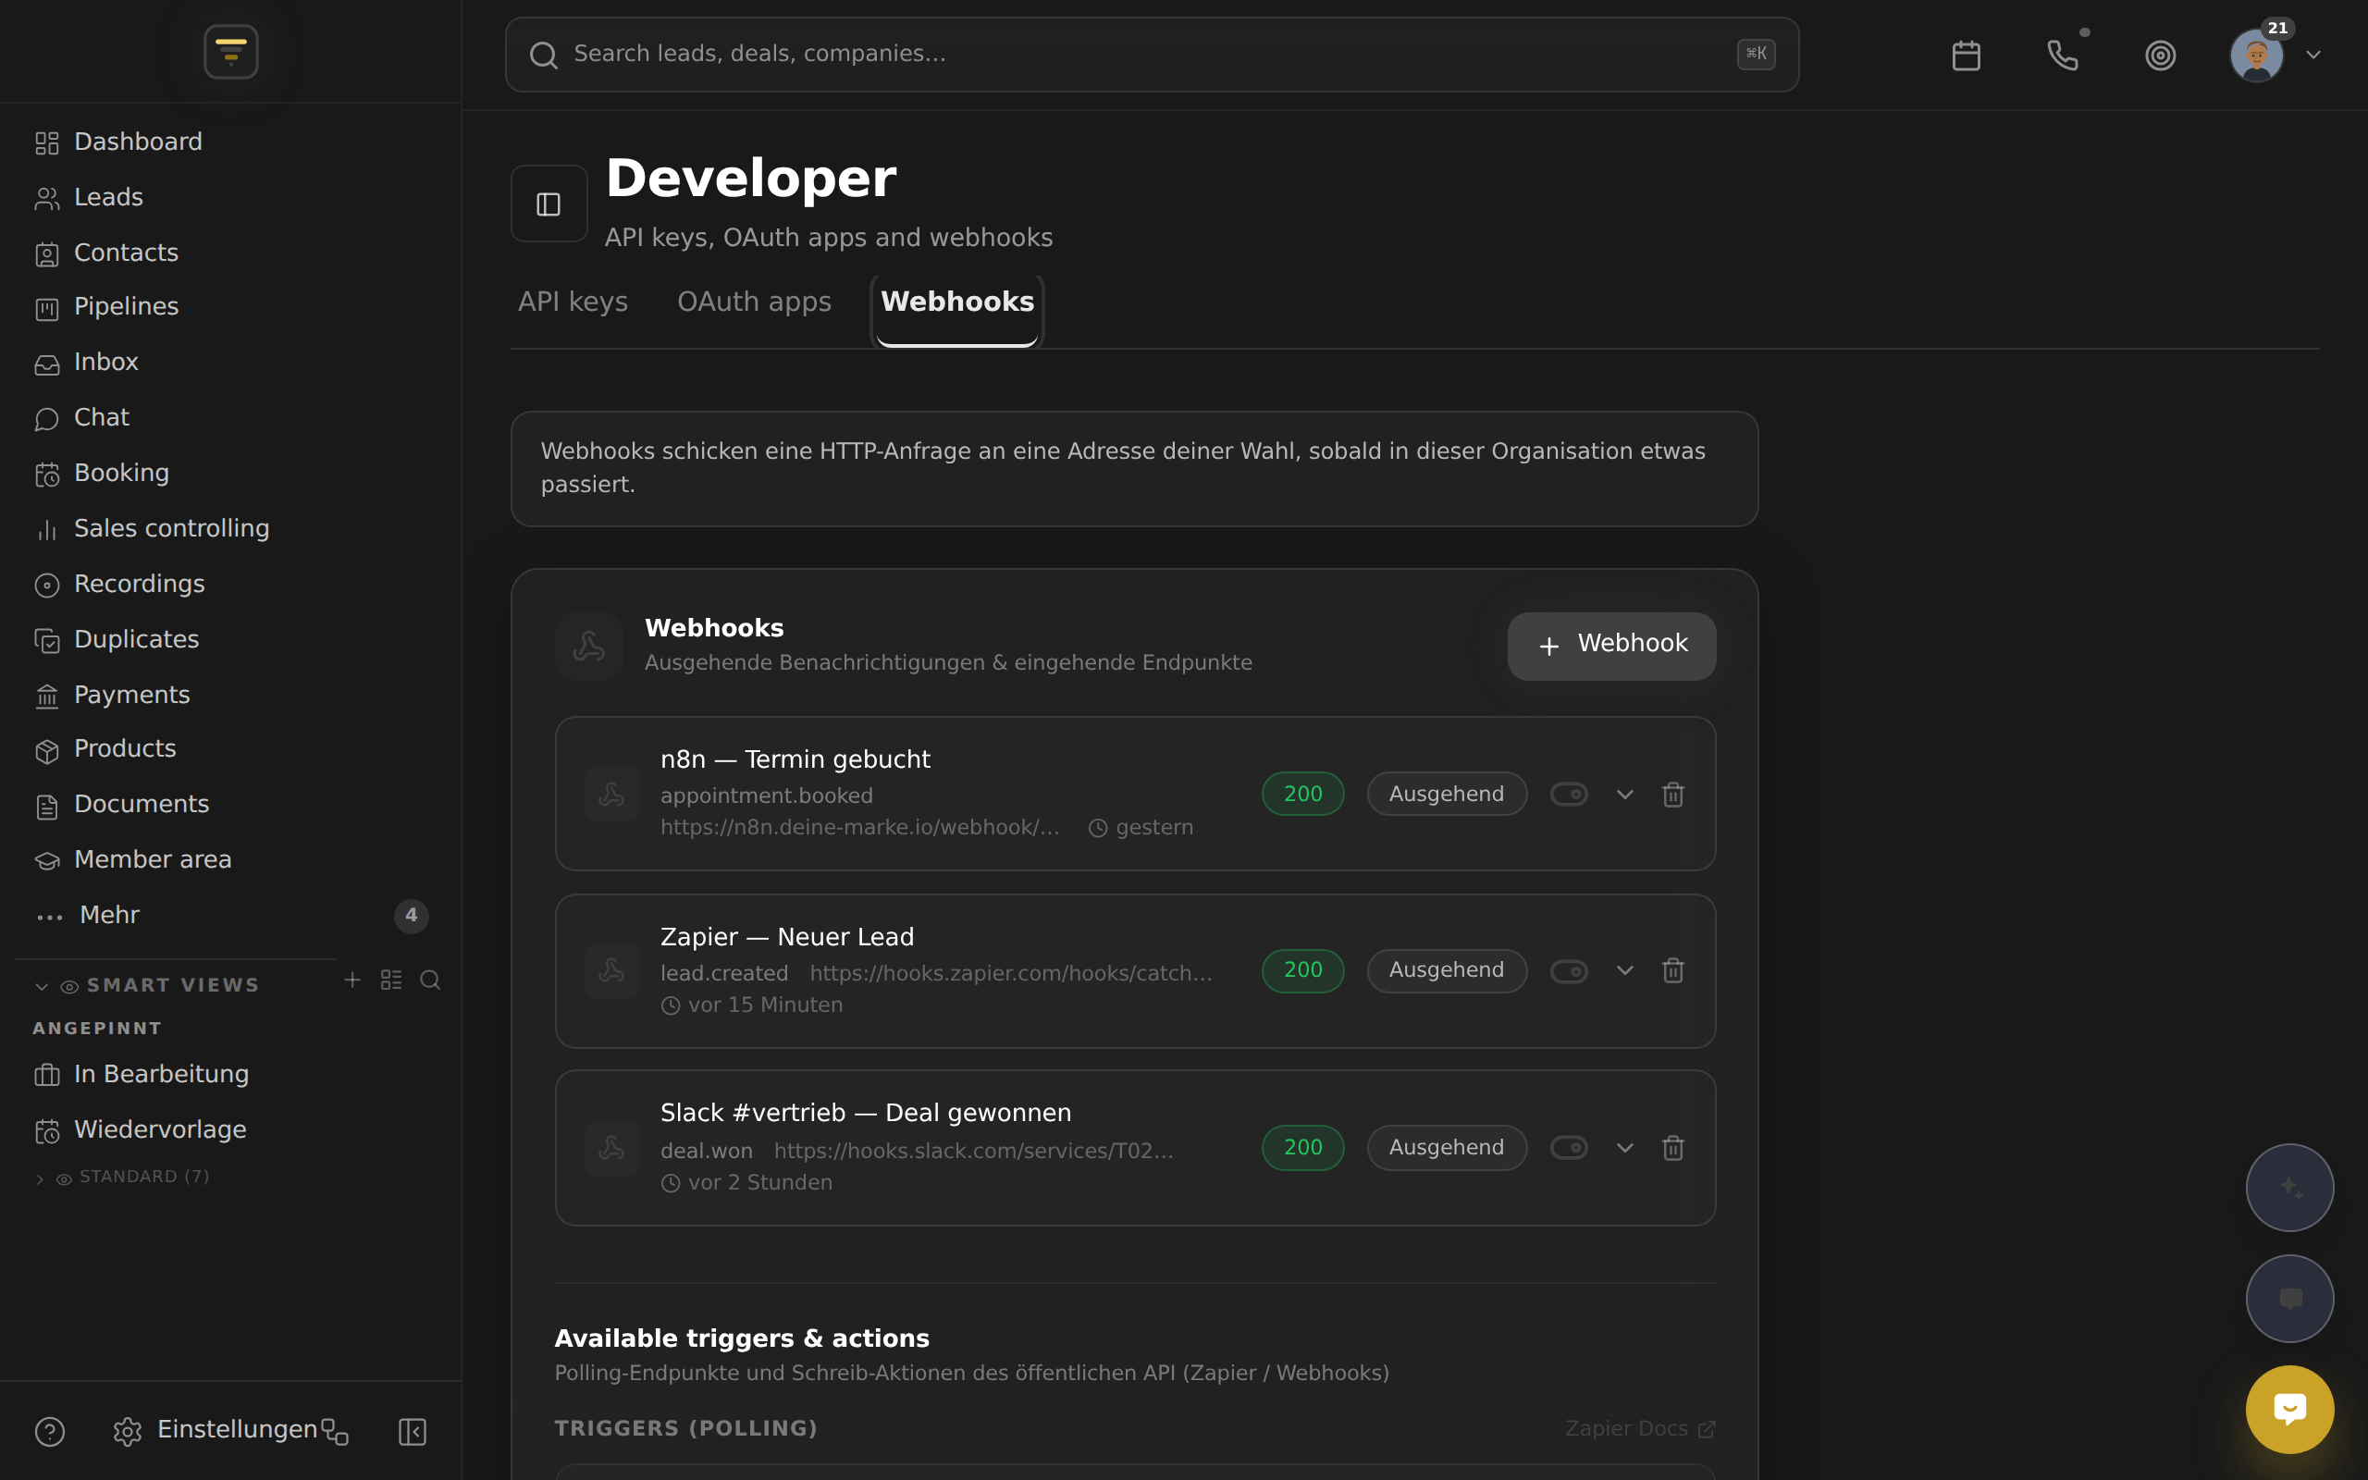Switch to the API keys tab
This screenshot has height=1480, width=2368.
573,302
